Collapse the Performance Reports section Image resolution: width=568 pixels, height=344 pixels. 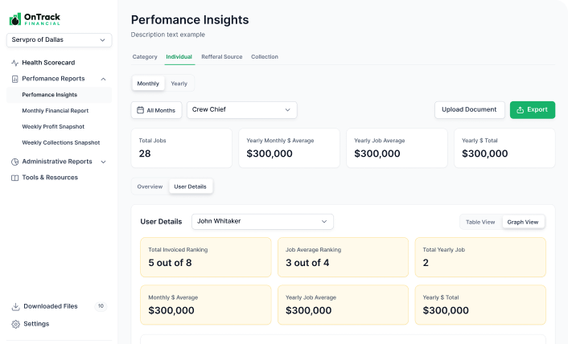pos(103,79)
